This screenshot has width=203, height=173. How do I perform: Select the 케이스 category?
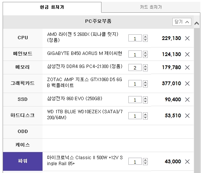tap(23, 145)
